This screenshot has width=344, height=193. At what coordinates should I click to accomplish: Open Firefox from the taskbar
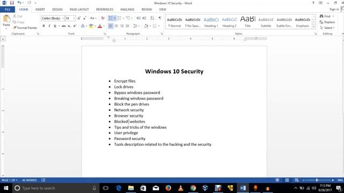(168, 188)
